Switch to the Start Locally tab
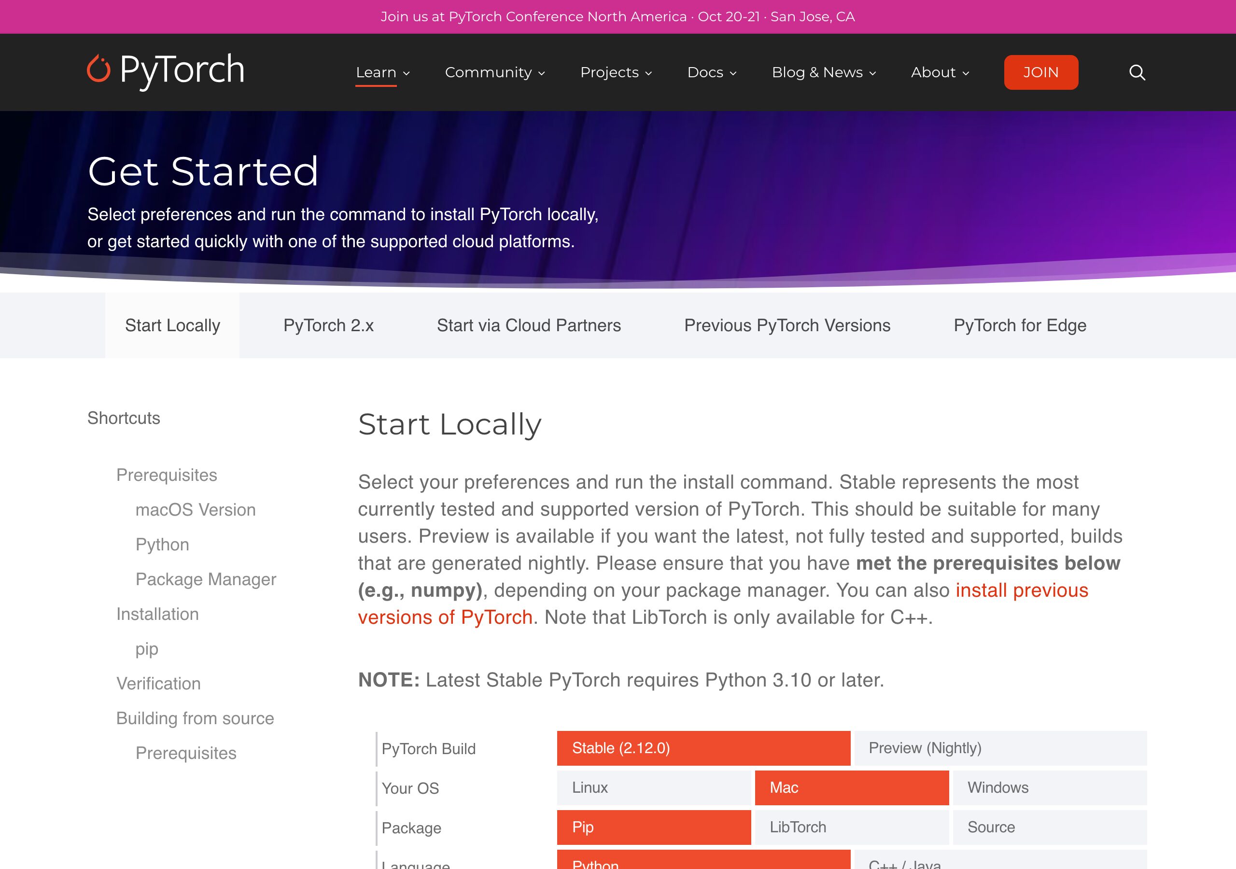 [x=172, y=325]
